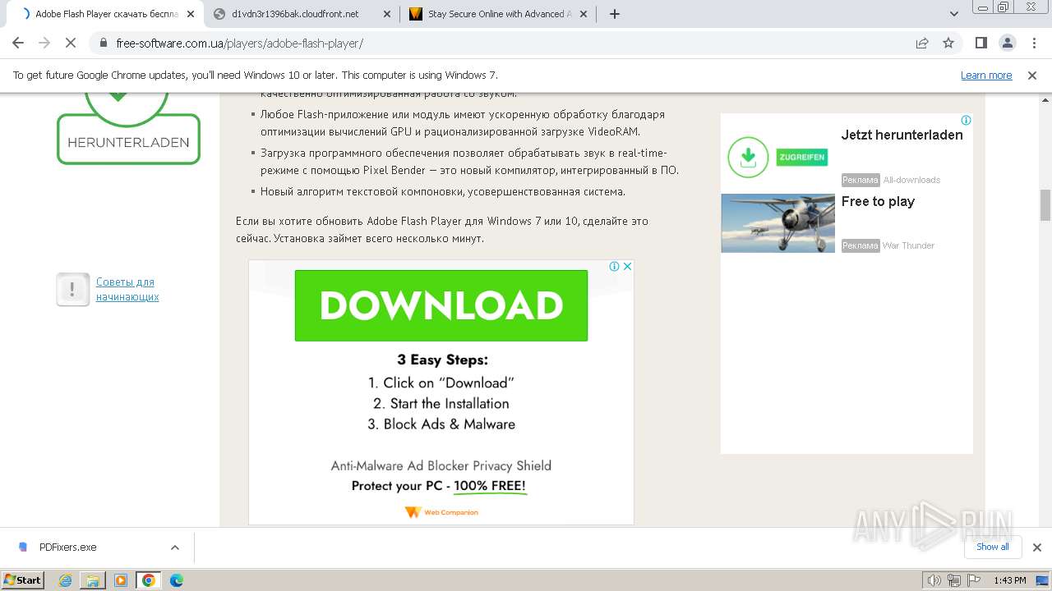Close the Stay Secure Online tab
Image resolution: width=1052 pixels, height=591 pixels.
tap(584, 14)
